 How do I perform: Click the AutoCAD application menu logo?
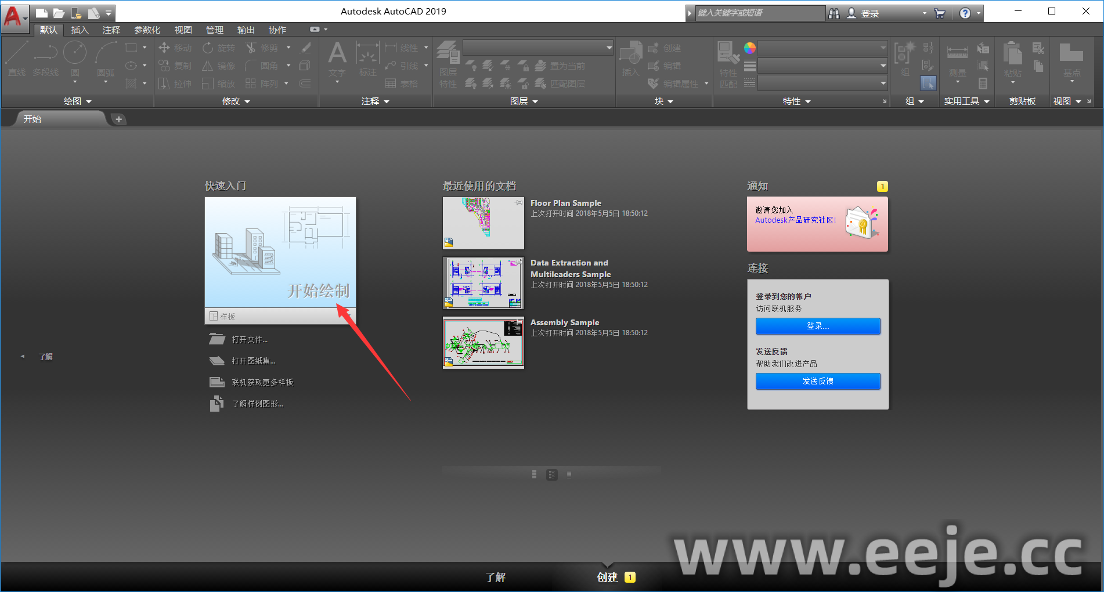[x=13, y=16]
